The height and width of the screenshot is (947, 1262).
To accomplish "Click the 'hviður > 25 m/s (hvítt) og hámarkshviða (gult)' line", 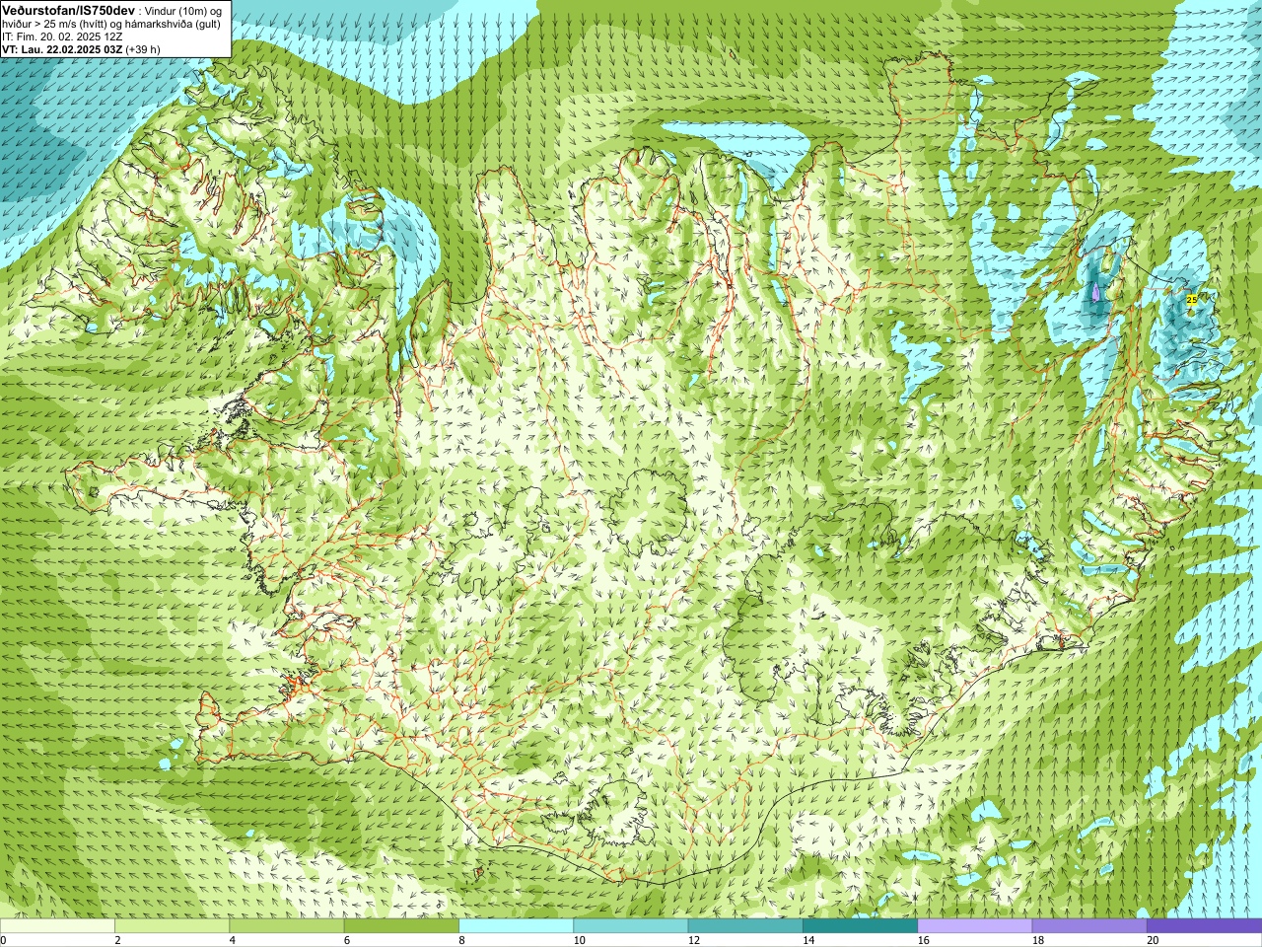I will (111, 24).
